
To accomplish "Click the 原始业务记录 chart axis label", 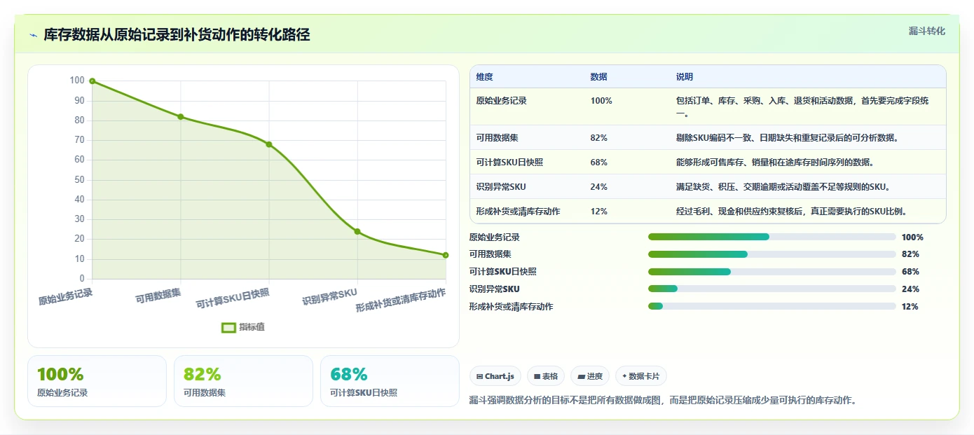I will pos(65,297).
